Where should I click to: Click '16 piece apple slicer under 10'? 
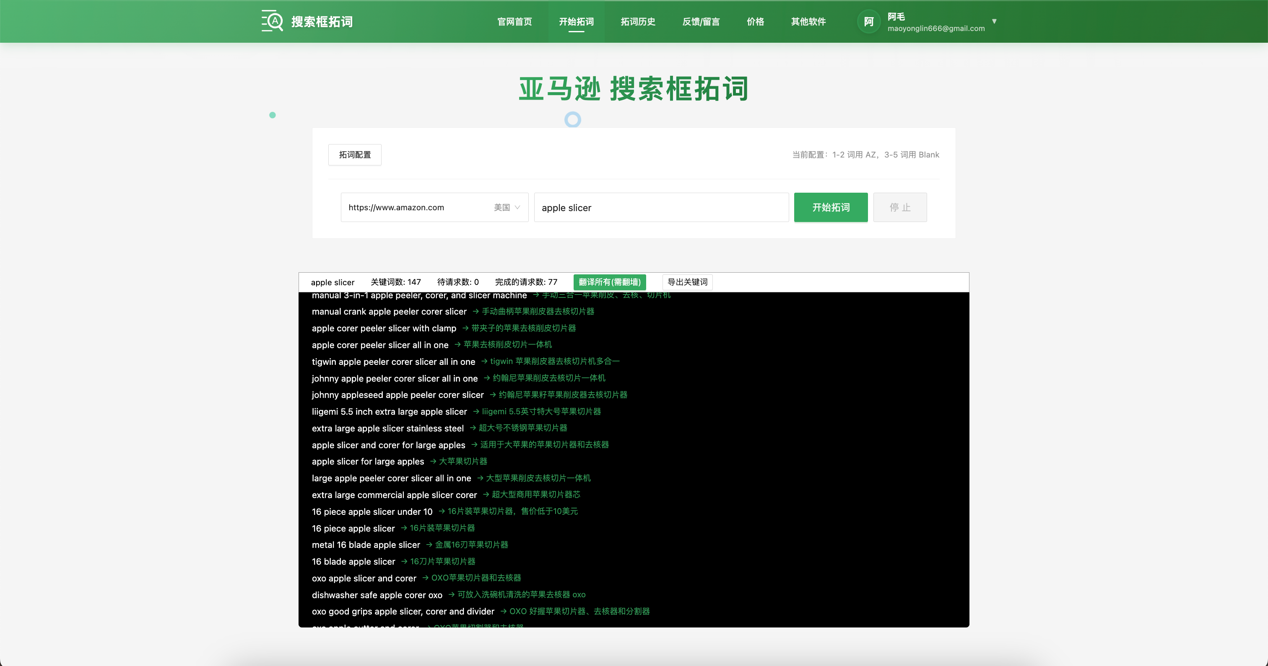pos(372,512)
